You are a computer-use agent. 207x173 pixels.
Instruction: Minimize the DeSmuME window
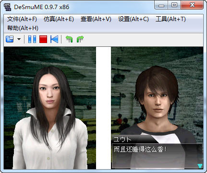pos(161,5)
